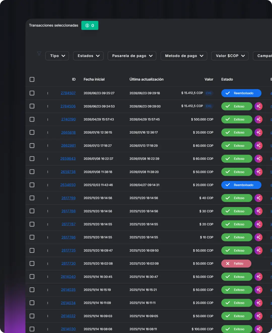This screenshot has height=333, width=272.
Task: Click CYC badge on transaction 2784507 row
Action: tap(209, 93)
